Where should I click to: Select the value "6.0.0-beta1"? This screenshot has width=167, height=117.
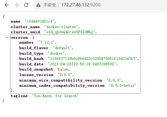123,86
